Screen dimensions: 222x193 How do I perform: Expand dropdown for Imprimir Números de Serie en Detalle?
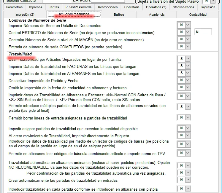tap(188, 25)
